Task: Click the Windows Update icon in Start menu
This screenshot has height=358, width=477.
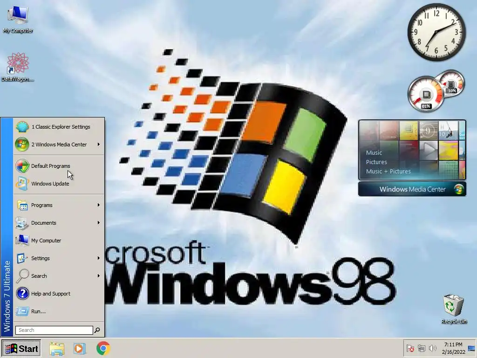Action: pyautogui.click(x=22, y=184)
